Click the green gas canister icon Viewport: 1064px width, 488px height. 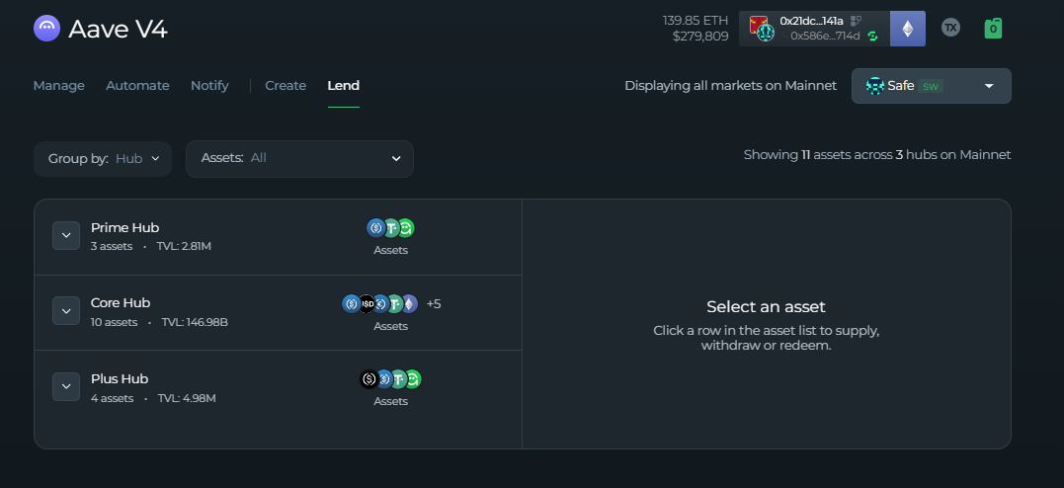tap(993, 28)
